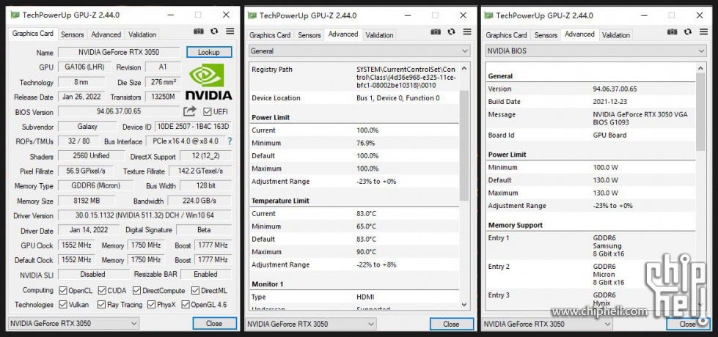This screenshot has height=337, width=718.
Task: Open GPU selector dropdown in right window
Action: click(546, 324)
